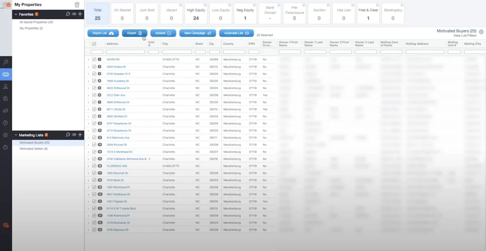Open the Marketing Lists list view icon
This screenshot has width=486, height=251.
(x=74, y=135)
